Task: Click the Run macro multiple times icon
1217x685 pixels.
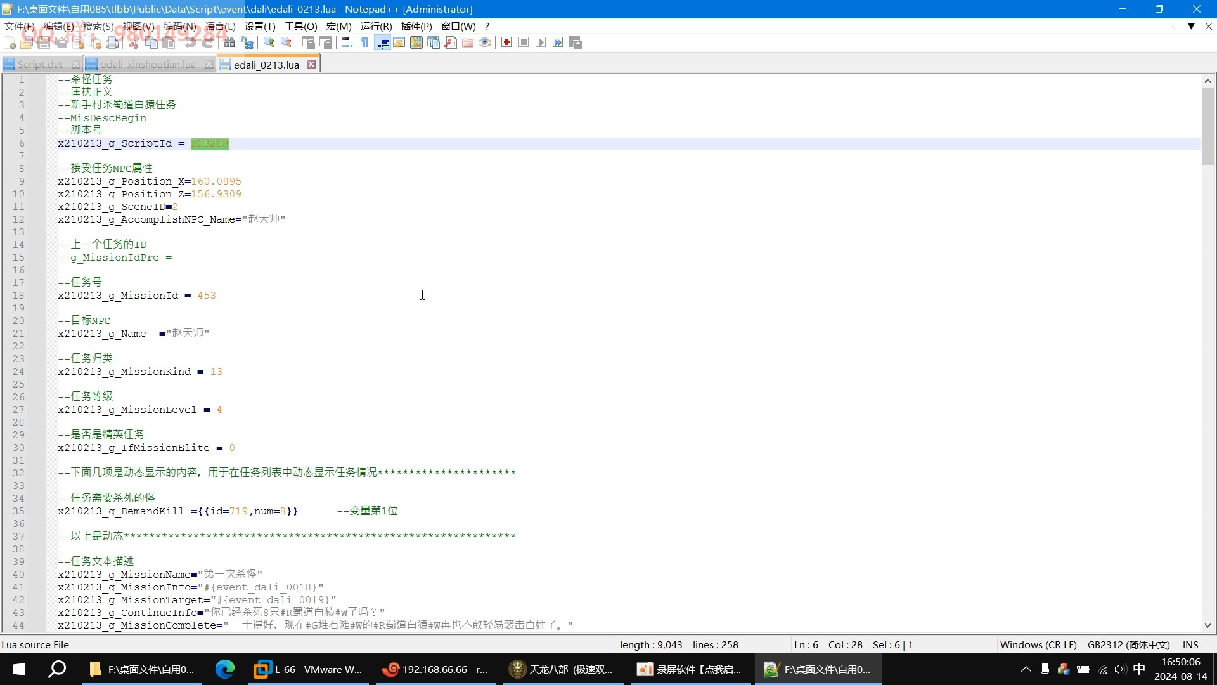Action: (x=558, y=42)
